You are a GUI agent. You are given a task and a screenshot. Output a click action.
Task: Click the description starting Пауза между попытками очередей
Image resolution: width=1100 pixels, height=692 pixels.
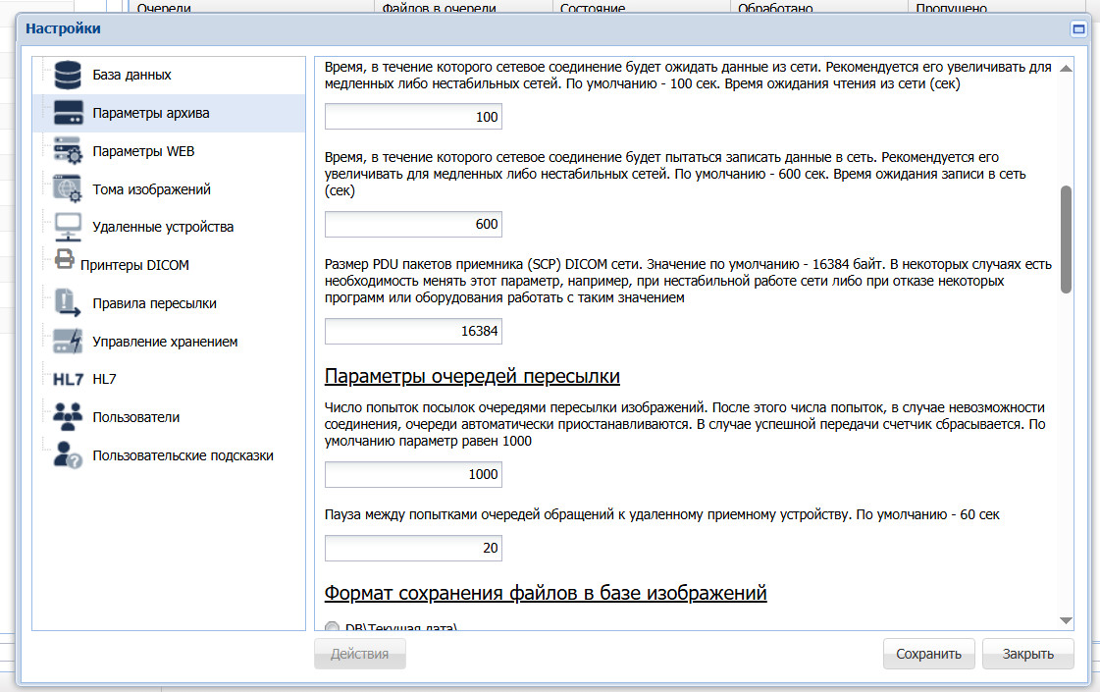pos(661,514)
